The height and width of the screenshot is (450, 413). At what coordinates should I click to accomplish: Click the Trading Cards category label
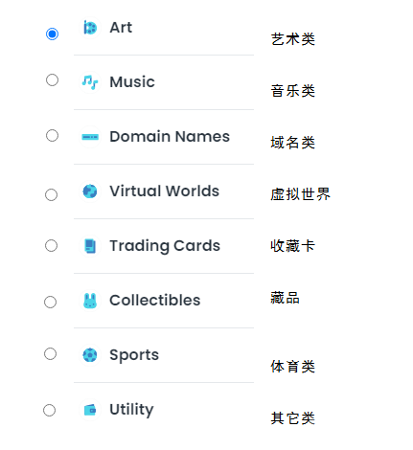tap(165, 246)
